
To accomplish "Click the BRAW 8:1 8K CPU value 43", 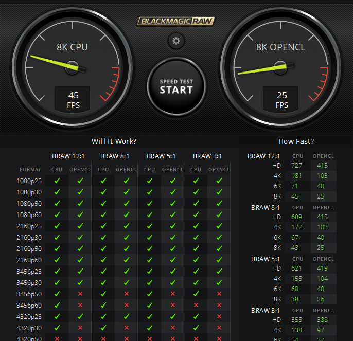I will (x=295, y=247).
